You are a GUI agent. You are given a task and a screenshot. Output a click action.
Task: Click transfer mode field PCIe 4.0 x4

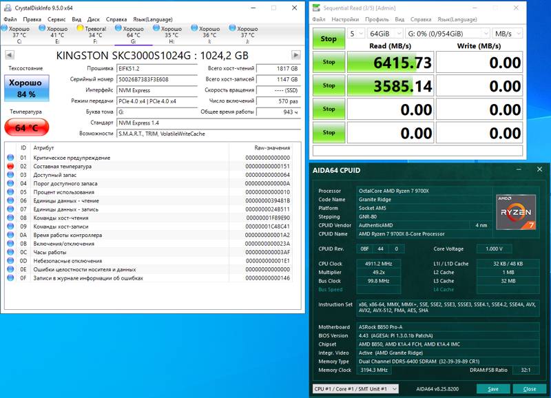[157, 101]
